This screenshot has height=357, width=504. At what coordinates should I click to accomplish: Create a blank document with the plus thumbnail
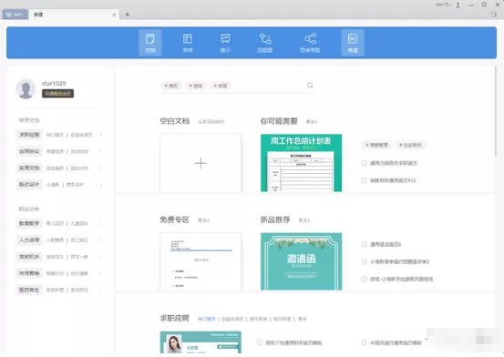(201, 163)
